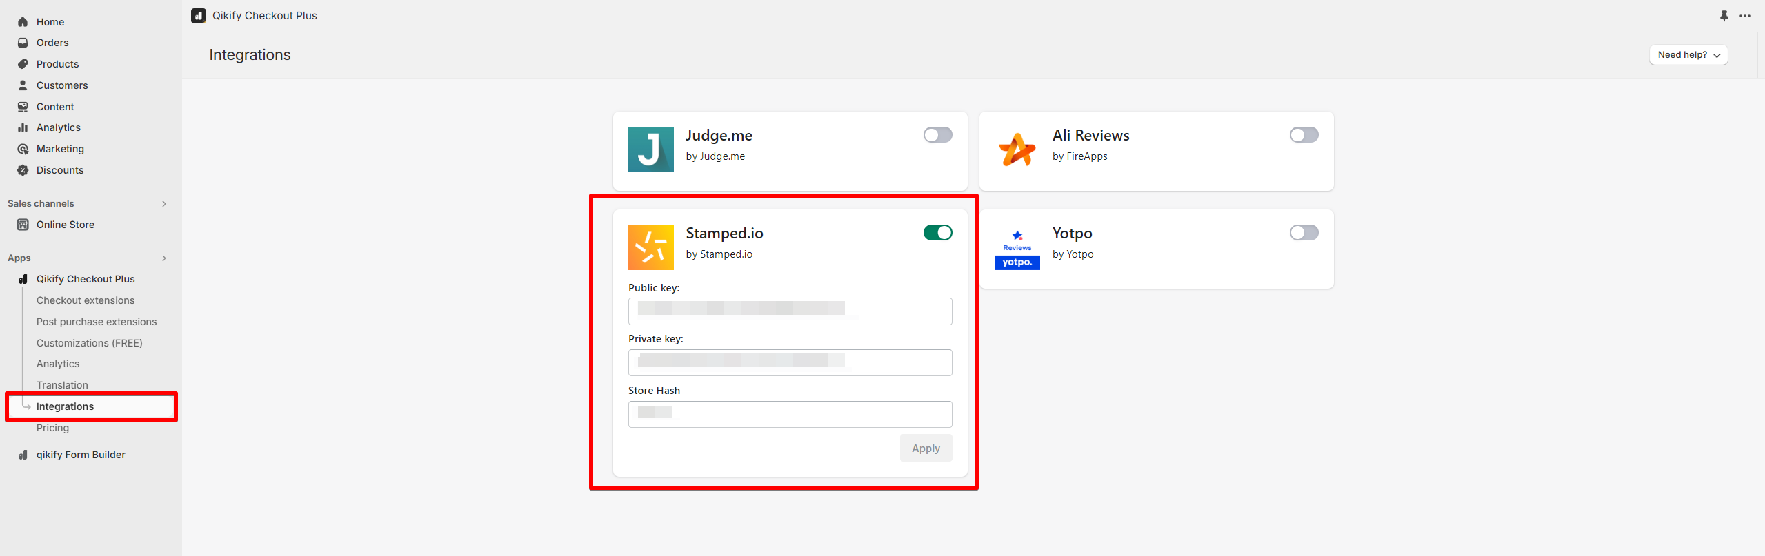Click the Ali Reviews card title

click(1090, 136)
